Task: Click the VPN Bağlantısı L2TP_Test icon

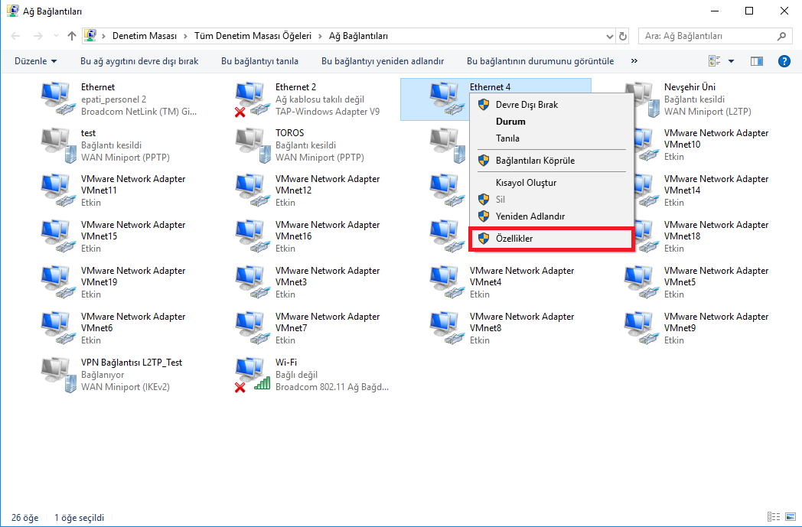Action: coord(59,375)
